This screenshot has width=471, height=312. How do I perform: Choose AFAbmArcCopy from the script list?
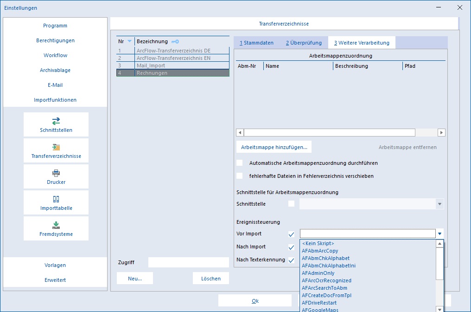[x=320, y=251]
